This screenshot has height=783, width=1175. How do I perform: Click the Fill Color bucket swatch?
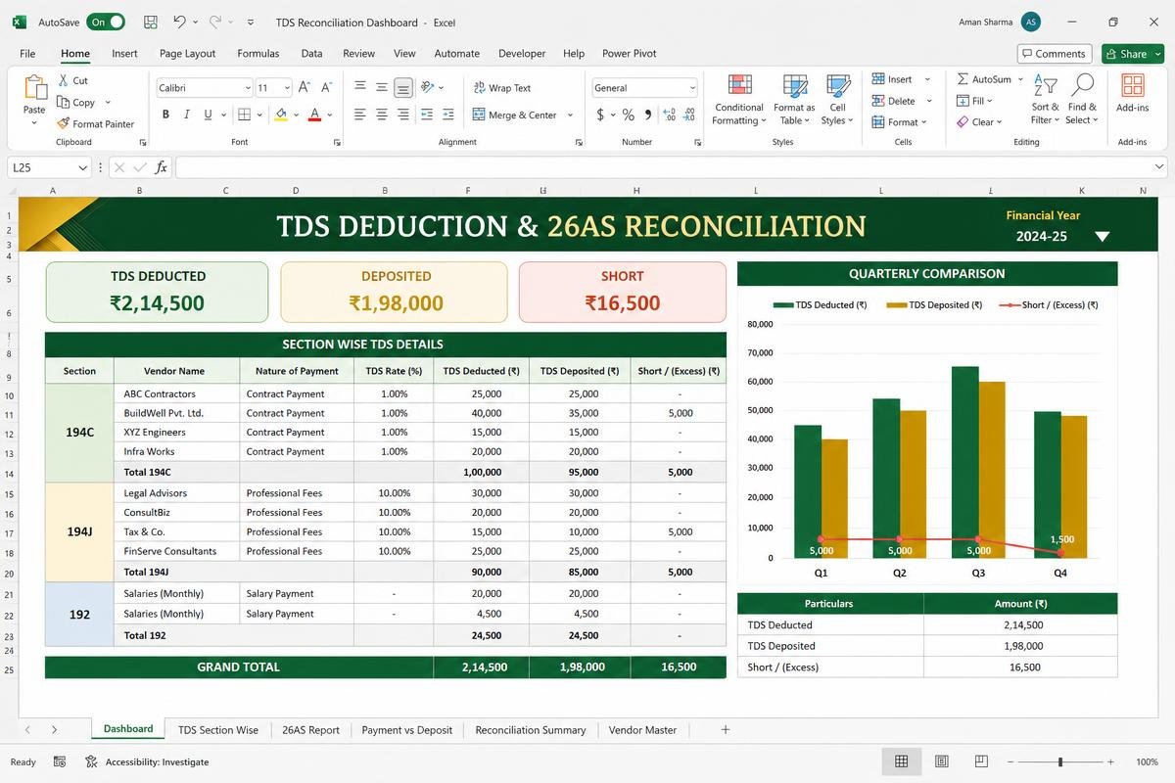click(281, 115)
